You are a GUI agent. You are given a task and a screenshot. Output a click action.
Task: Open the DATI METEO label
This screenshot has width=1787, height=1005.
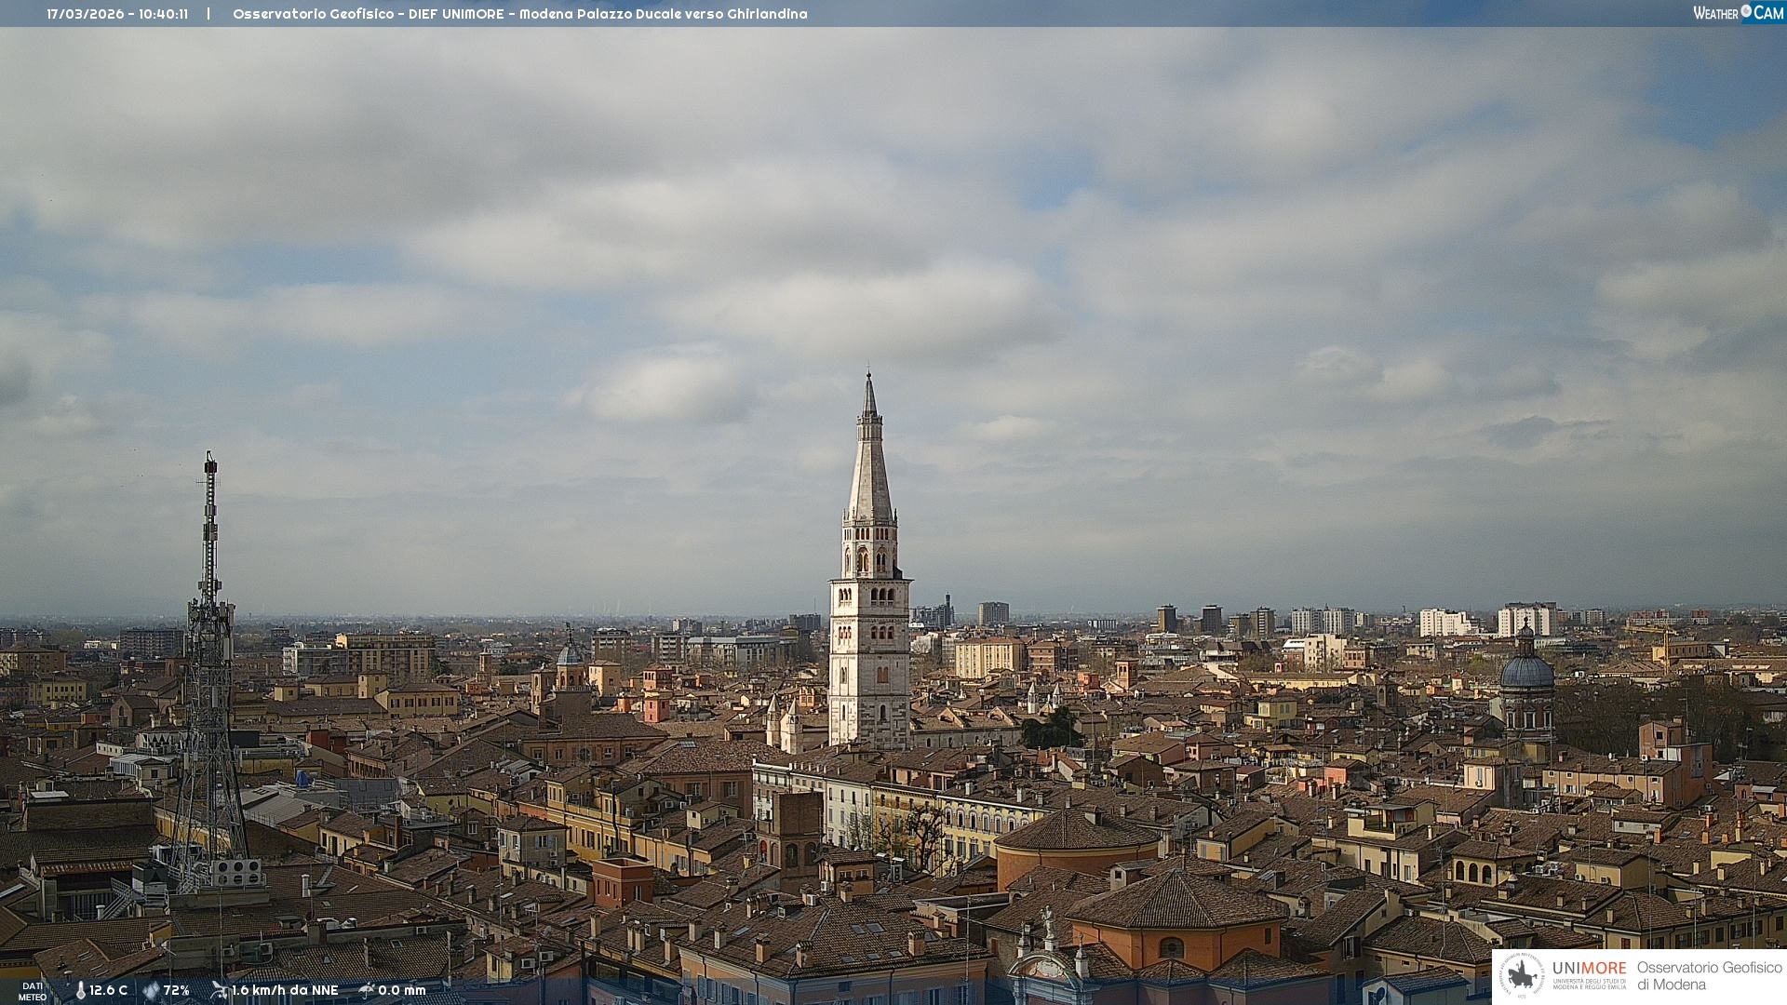[33, 991]
